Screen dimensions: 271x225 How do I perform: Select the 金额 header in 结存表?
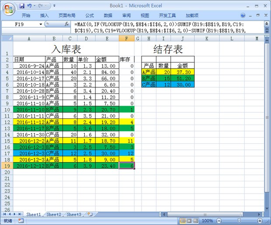pyautogui.click(x=183, y=66)
